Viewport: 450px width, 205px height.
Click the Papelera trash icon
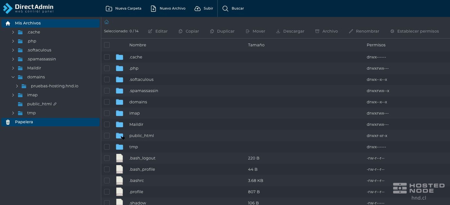coord(8,122)
